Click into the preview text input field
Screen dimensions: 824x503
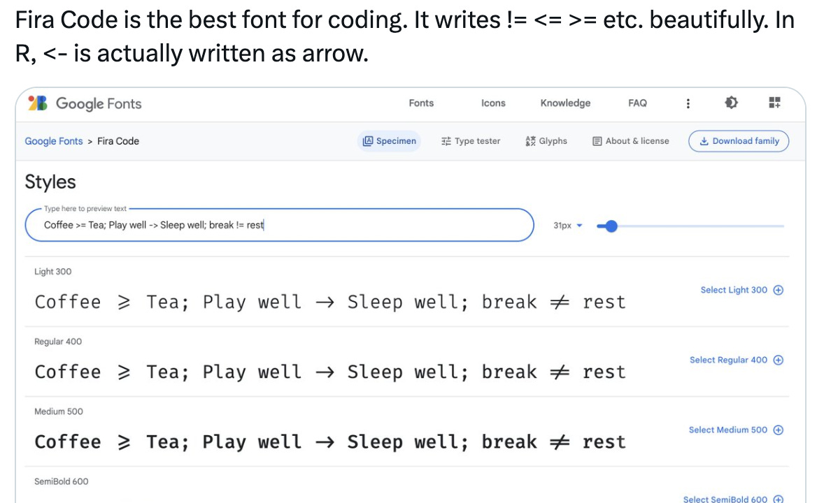pyautogui.click(x=280, y=225)
